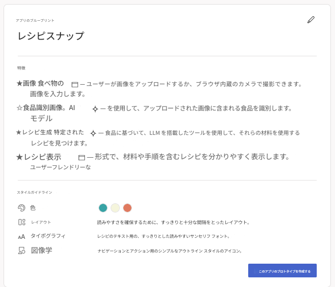335x287 pixels.
Task: Click the color palette icon next to 色
Action: coord(21,208)
